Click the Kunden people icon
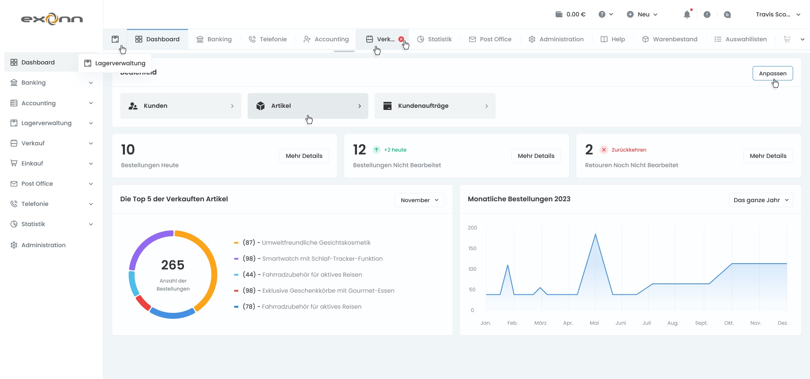The image size is (810, 379). tap(133, 106)
